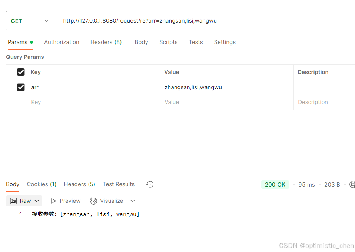Click the empty Value placeholder field
The width and height of the screenshot is (355, 252).
[x=227, y=103]
